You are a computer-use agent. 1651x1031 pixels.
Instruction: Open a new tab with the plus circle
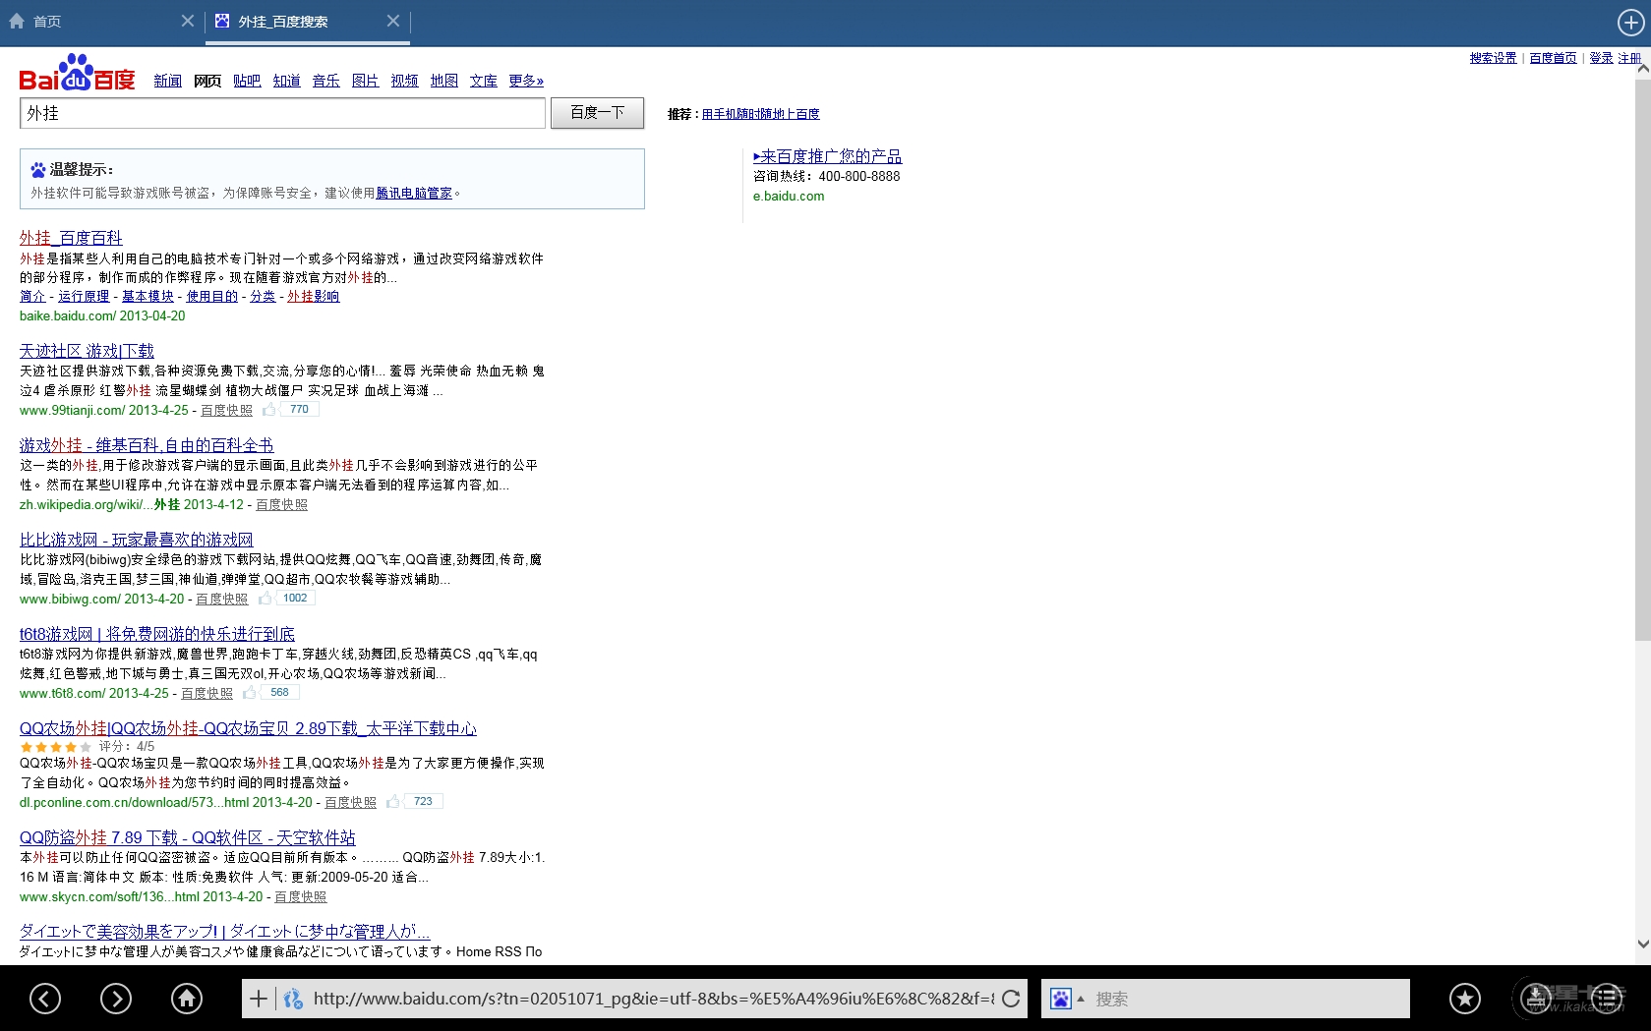point(1630,22)
